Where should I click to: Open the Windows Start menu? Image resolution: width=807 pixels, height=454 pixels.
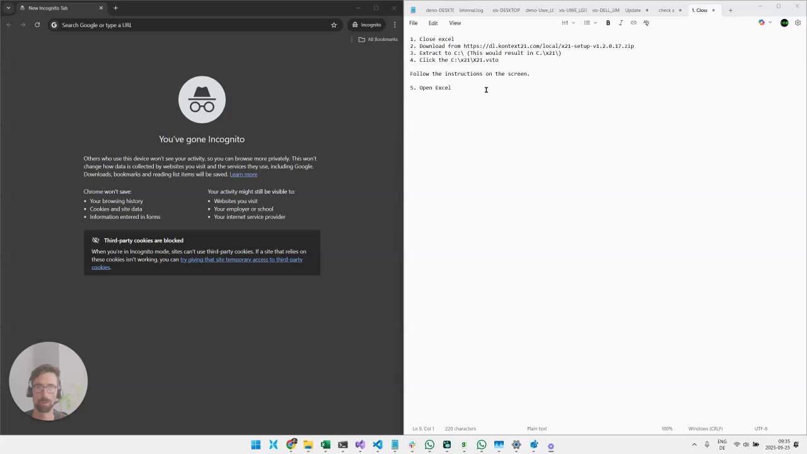tap(256, 445)
